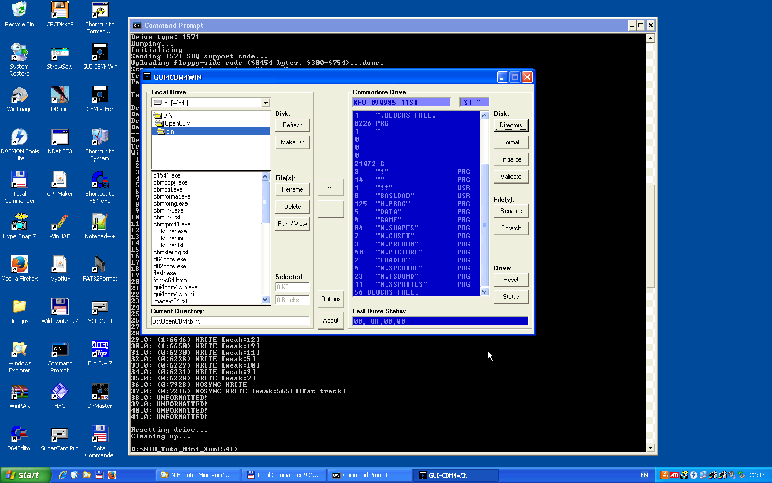The image size is (772, 483).
Task: Open GUI CBM4Win desktop shortcut
Action: point(100,57)
